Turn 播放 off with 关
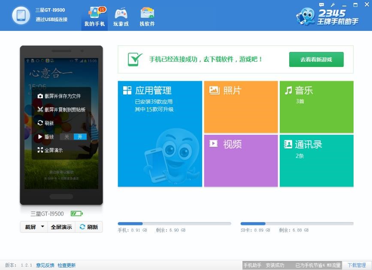This screenshot has height=270, width=372. coord(67,137)
